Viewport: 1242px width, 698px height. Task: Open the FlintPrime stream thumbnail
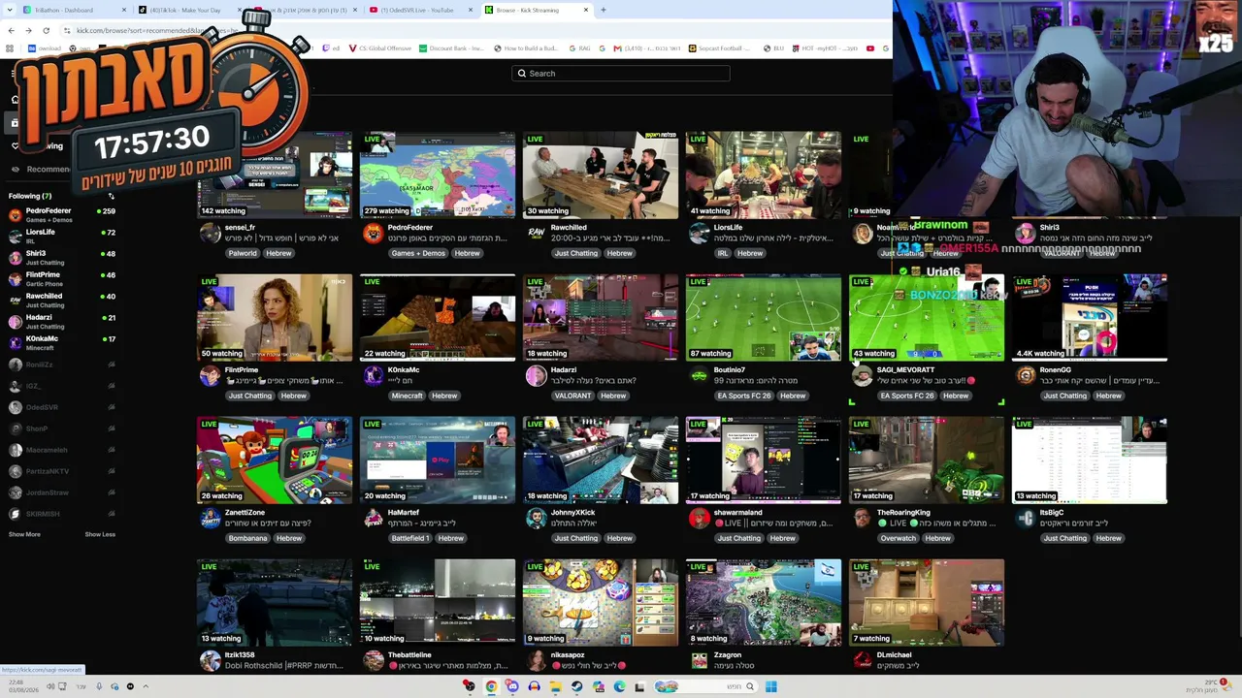click(275, 317)
